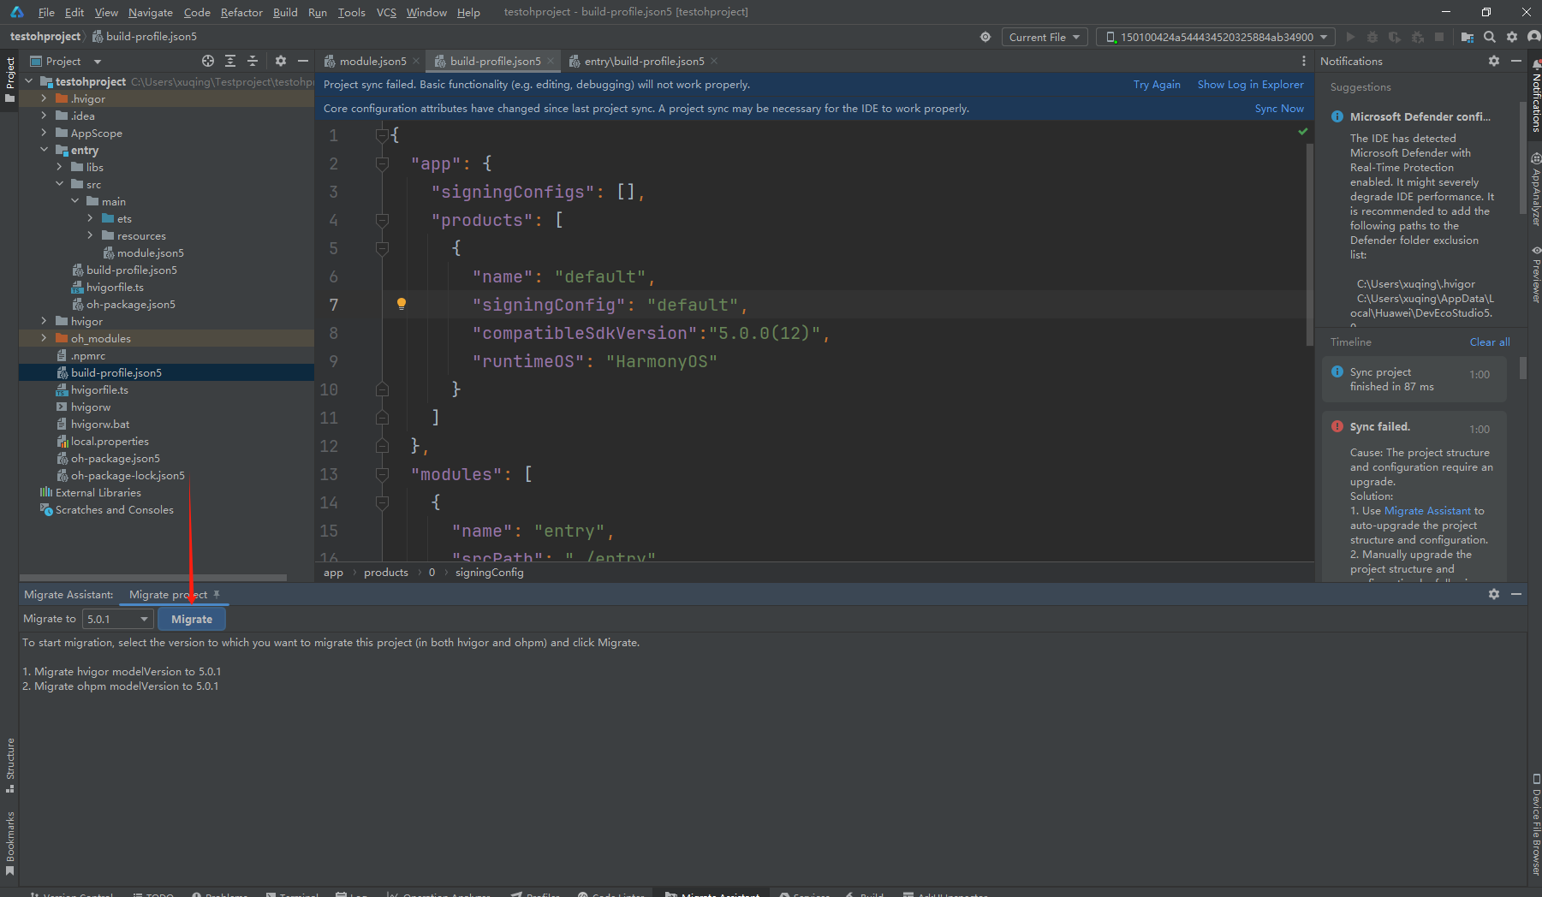
Task: Close the entry\build-profile.json5 tab
Action: (714, 61)
